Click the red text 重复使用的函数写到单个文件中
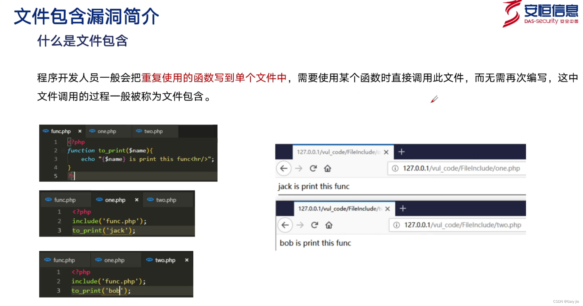 (214, 78)
